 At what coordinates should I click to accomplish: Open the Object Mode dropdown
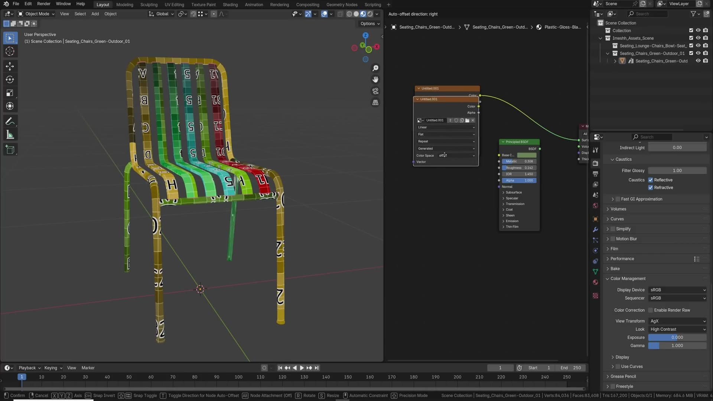(x=36, y=14)
